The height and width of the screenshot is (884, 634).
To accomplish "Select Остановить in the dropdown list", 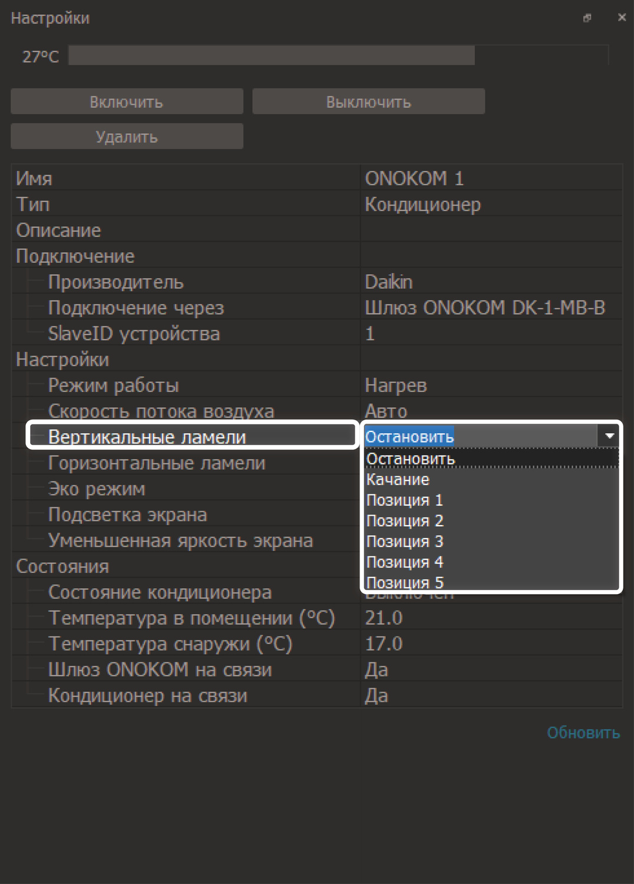I will [411, 459].
